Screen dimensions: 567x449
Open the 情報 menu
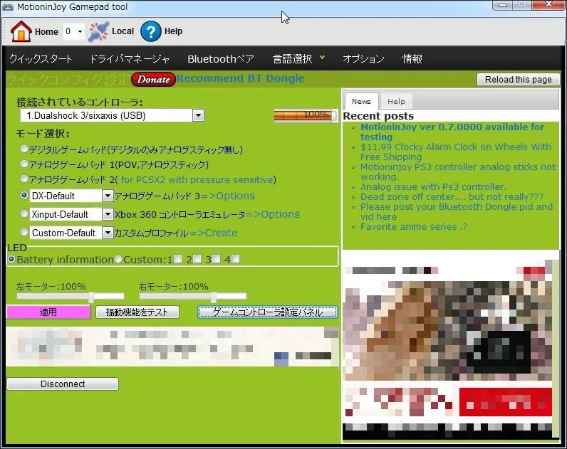pos(412,59)
